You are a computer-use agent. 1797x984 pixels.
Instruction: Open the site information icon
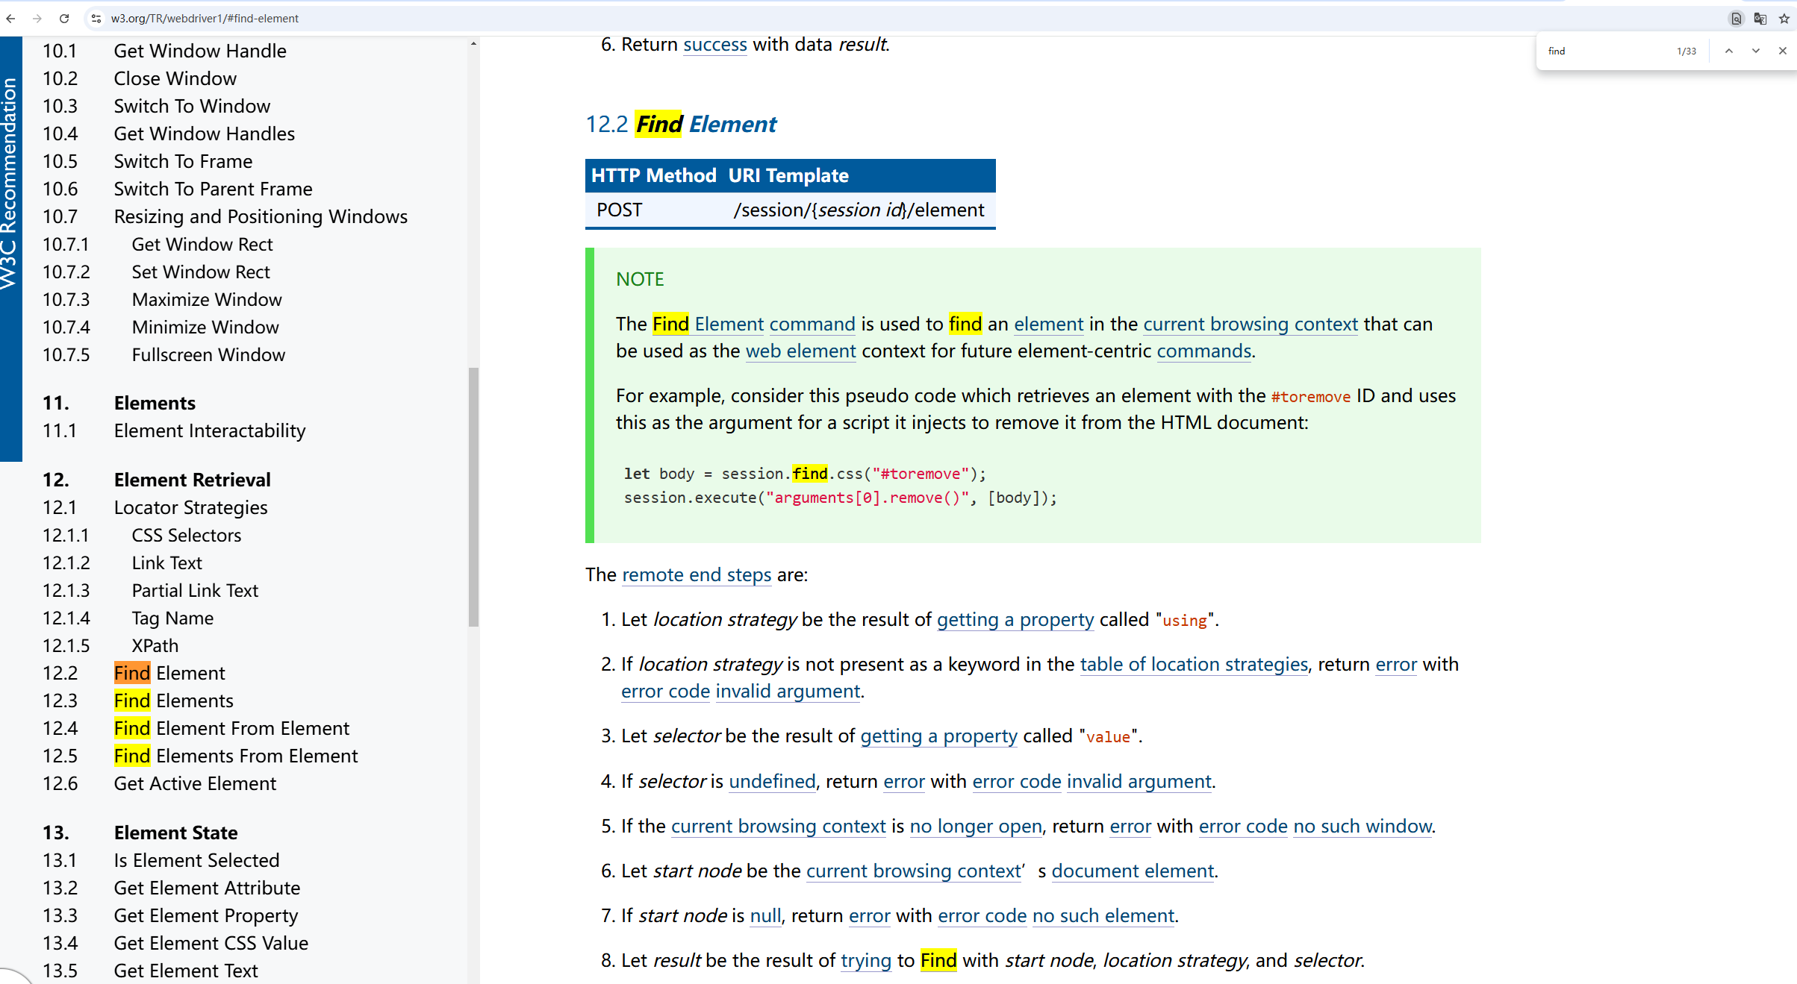click(x=96, y=19)
